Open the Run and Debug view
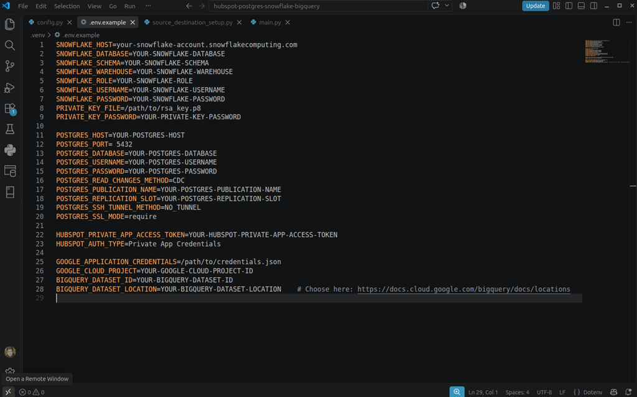 (x=10, y=87)
